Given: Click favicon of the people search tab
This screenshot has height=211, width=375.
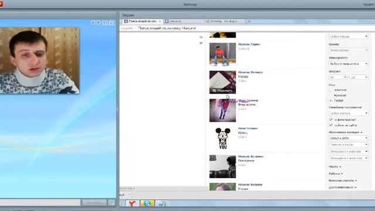Looking at the screenshot, I should click(x=126, y=21).
